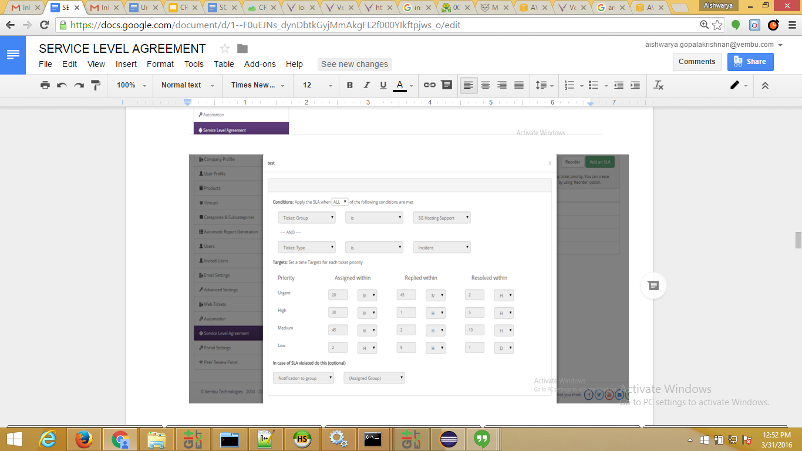Set justified alignment
802x451 pixels.
point(519,85)
